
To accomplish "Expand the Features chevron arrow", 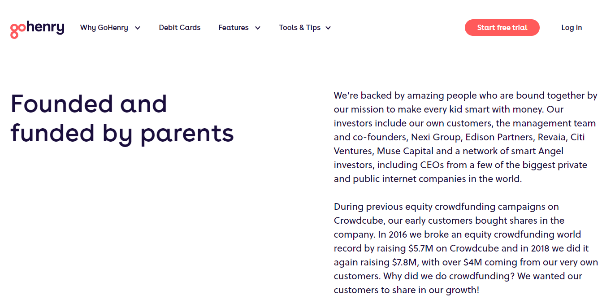I will 258,28.
